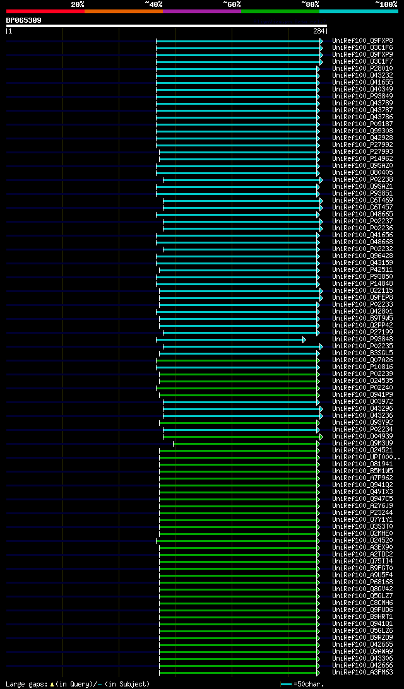The height and width of the screenshot is (689, 404).
Task: Click the UniRef100_P42511 hit name
Action: [363, 270]
